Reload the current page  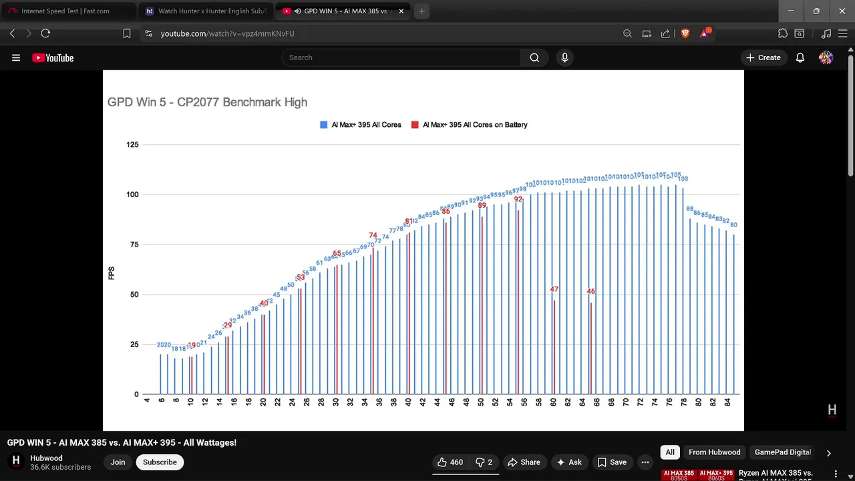point(45,33)
